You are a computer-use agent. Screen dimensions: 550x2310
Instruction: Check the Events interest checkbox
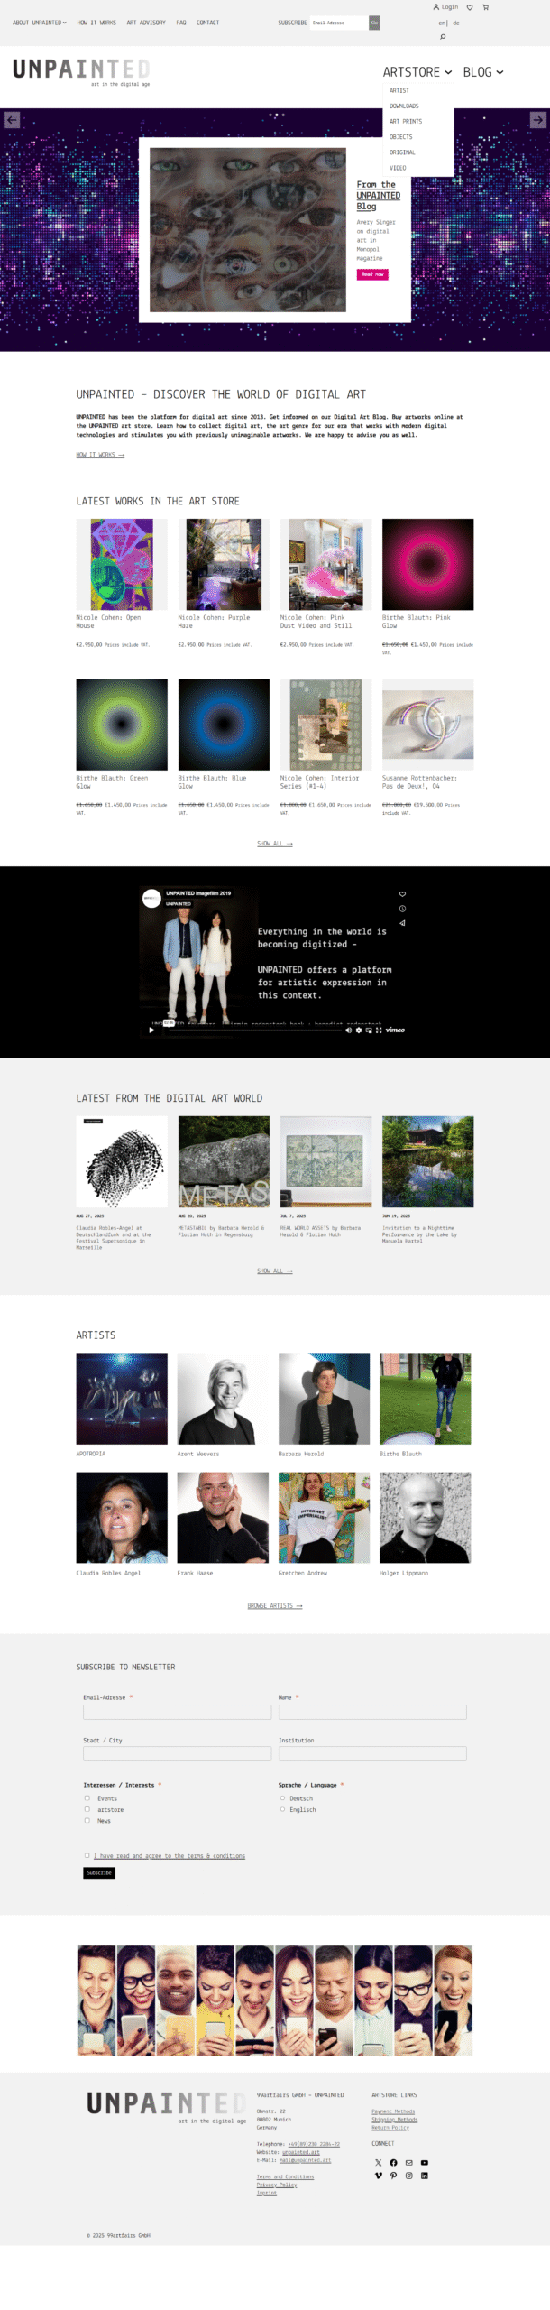click(x=87, y=1797)
